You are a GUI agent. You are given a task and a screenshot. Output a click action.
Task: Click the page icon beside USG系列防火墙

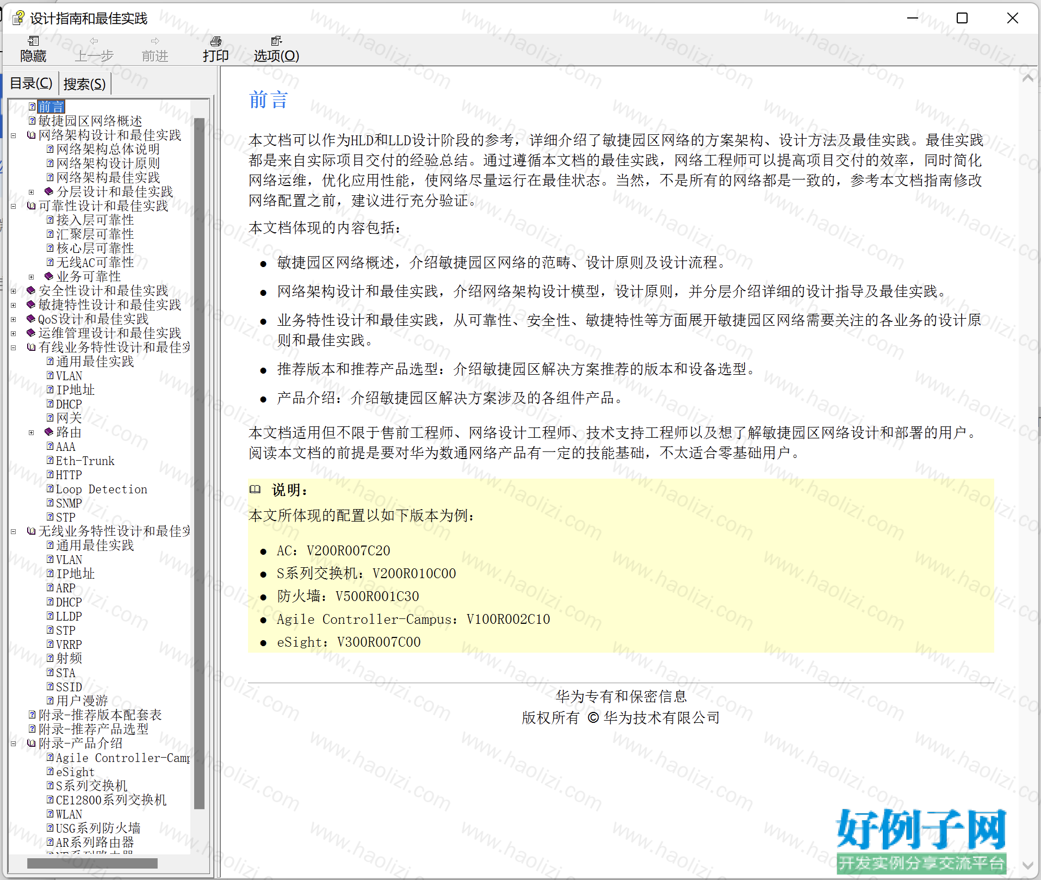(x=50, y=828)
